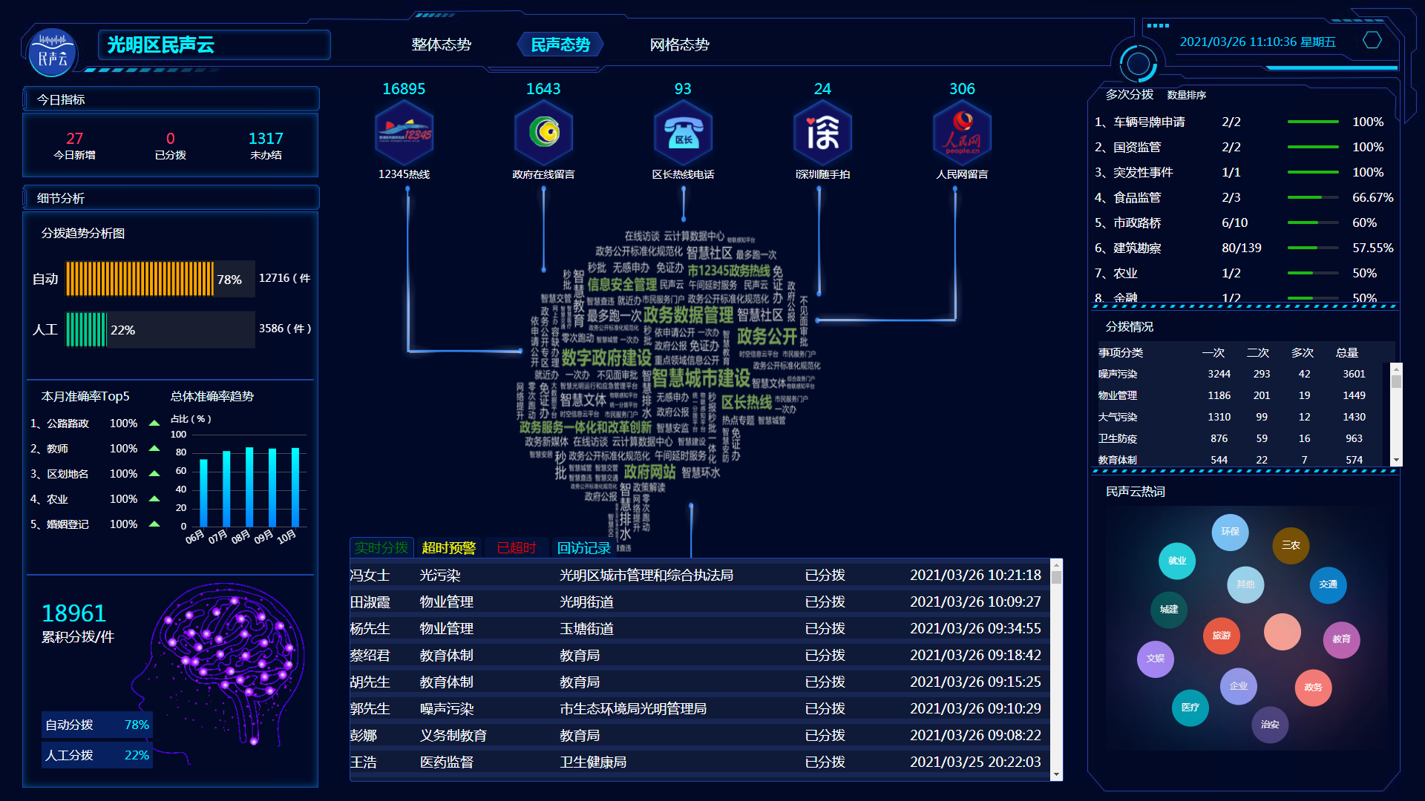Screen dimensions: 1425x801
Task: Click the 已超时 red tab
Action: (516, 548)
